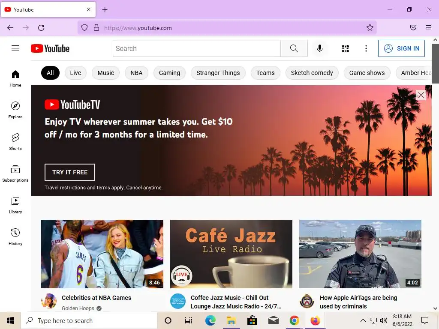
Task: Click in the YouTube Search field
Action: coord(197,48)
